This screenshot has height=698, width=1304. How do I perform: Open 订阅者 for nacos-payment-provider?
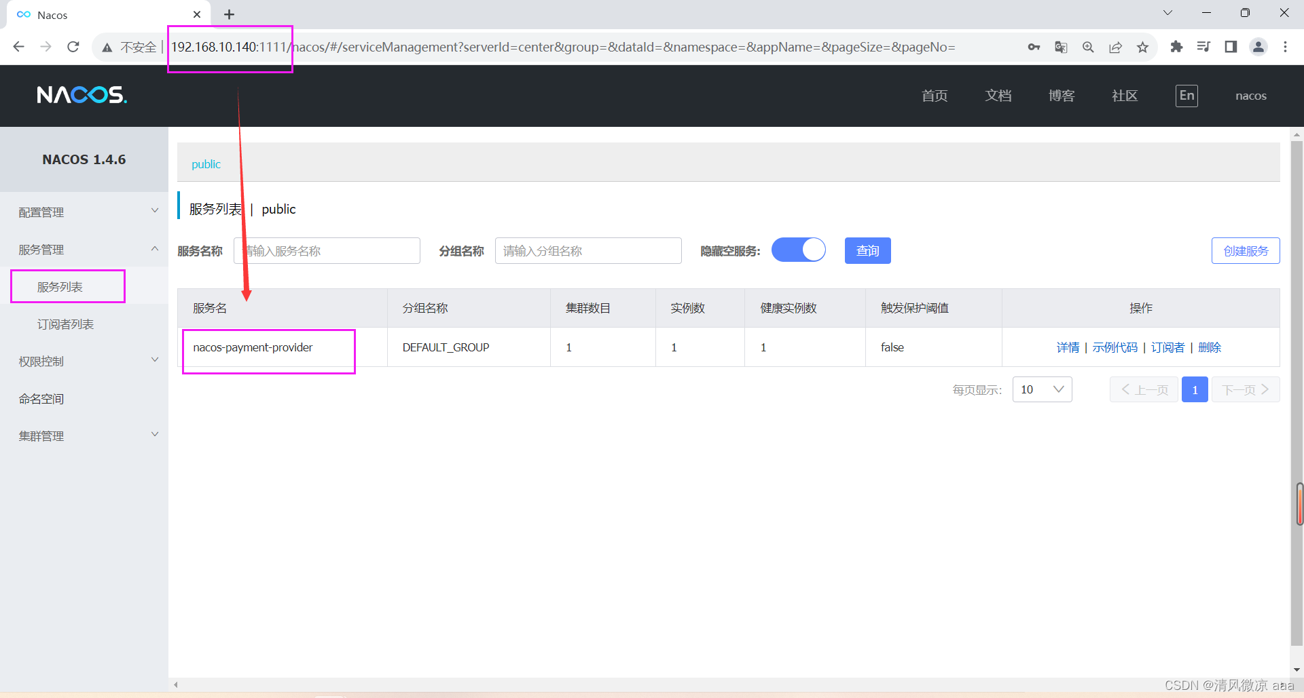coord(1167,347)
